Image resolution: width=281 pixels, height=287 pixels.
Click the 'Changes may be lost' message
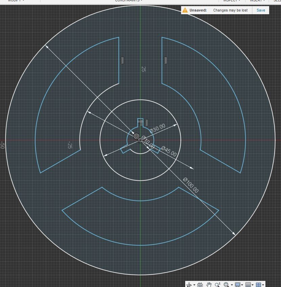coord(230,10)
